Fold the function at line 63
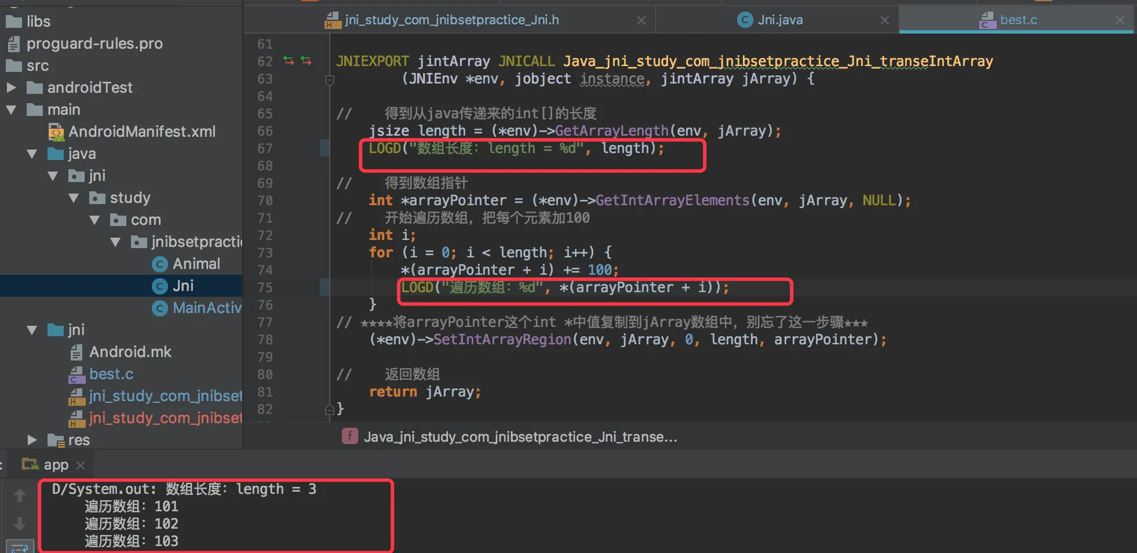Screen dimensions: 1137x553 [330, 80]
